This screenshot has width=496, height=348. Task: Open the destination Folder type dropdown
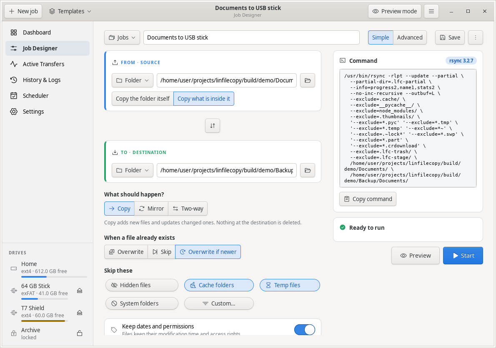click(x=133, y=171)
